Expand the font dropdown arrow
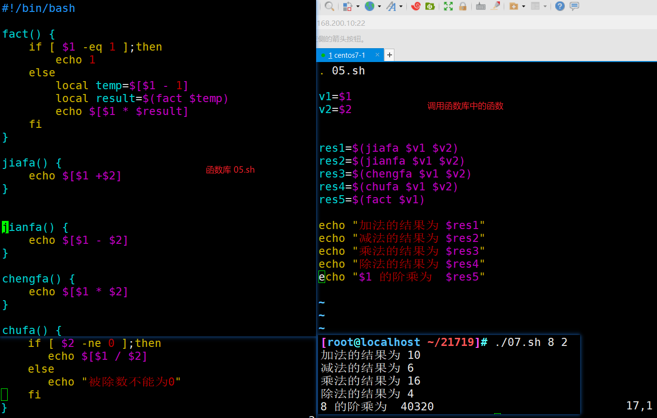The height and width of the screenshot is (418, 657). pos(401,6)
